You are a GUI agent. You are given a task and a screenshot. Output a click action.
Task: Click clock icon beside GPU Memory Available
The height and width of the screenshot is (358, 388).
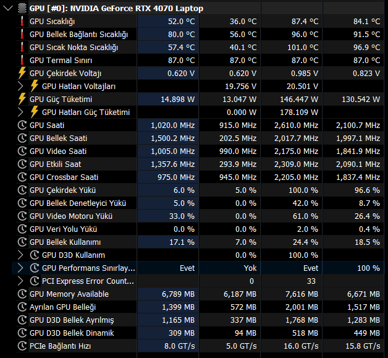[x=22, y=294]
